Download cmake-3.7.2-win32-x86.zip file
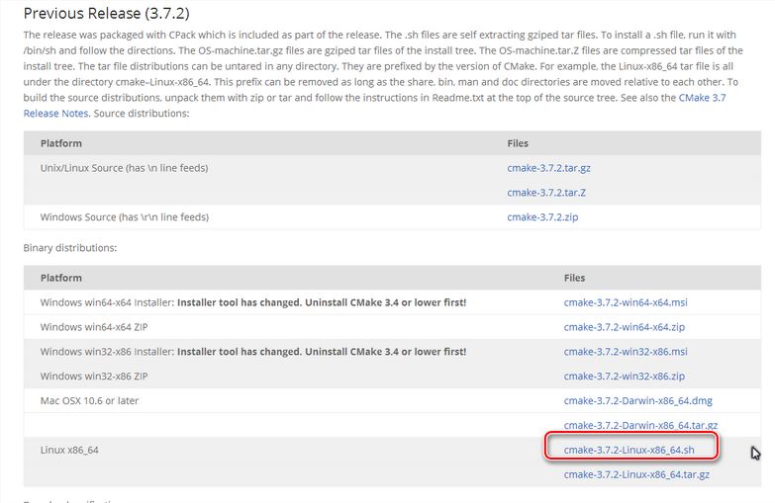 pos(625,377)
